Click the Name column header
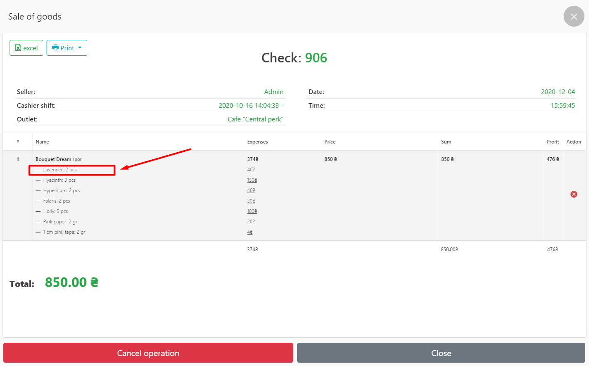589x366 pixels. tap(42, 142)
